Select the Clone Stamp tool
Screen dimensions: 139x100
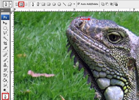click(x=5, y=65)
